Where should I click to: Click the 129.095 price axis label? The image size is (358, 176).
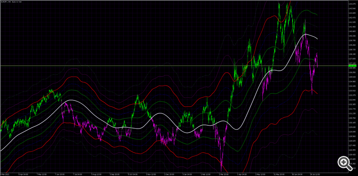[x=352, y=132]
